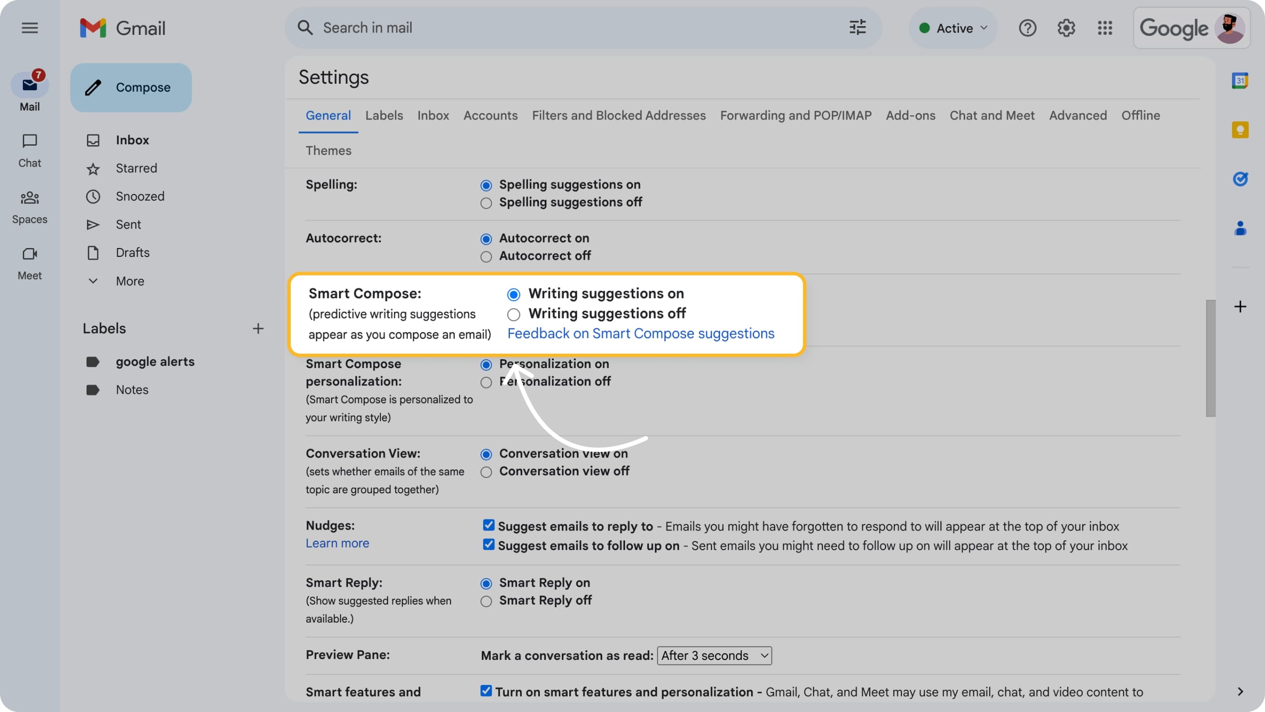
Task: Open Google Tasks in the side panel
Action: (x=1241, y=179)
